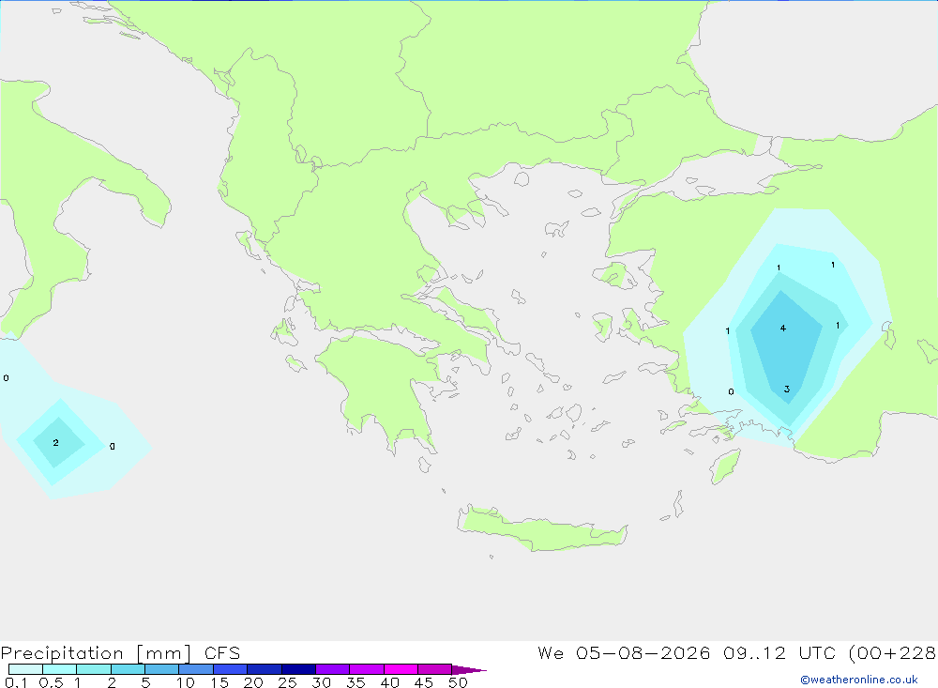
Task: Click the precipitation value '2' near Sicily
Action: pyautogui.click(x=55, y=442)
